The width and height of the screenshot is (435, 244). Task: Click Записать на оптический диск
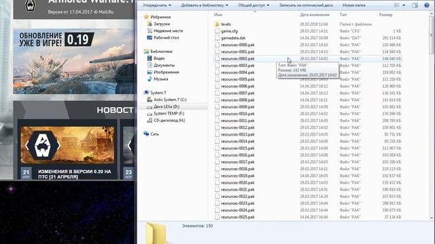tap(306, 5)
